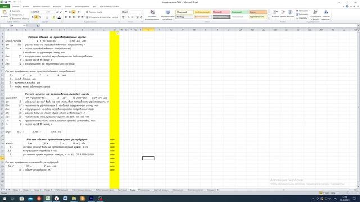360x202 pixels.
Task: Open the Windows Start menu
Action: click(x=4, y=199)
